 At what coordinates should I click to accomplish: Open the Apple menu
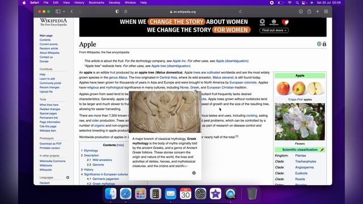[24, 3]
